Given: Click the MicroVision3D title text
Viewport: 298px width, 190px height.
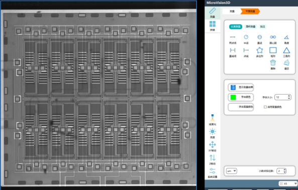Looking at the screenshot, I should point(219,3).
